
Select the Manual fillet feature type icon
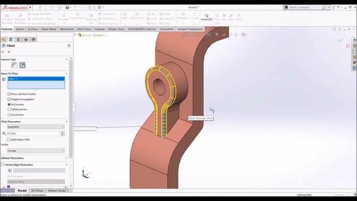point(14,65)
